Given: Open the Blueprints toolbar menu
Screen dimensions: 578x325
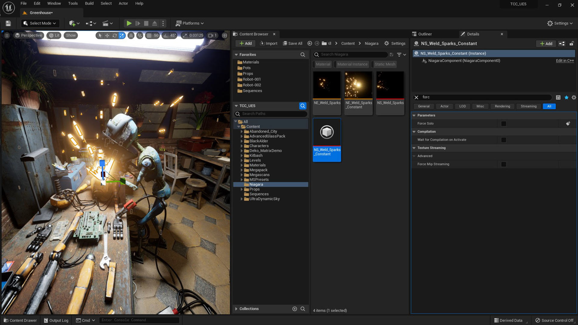Looking at the screenshot, I should point(91,23).
